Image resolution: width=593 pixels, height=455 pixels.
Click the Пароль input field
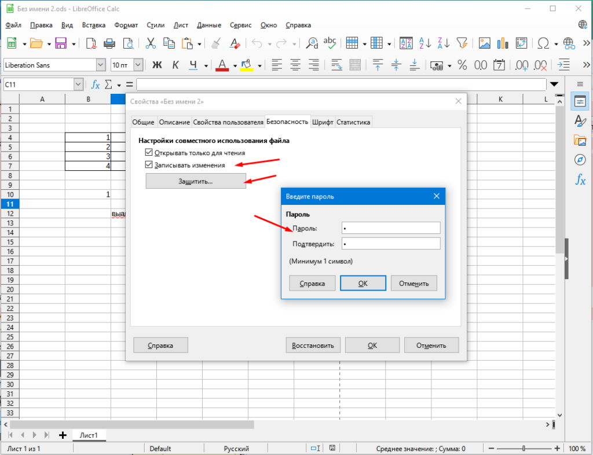(391, 228)
